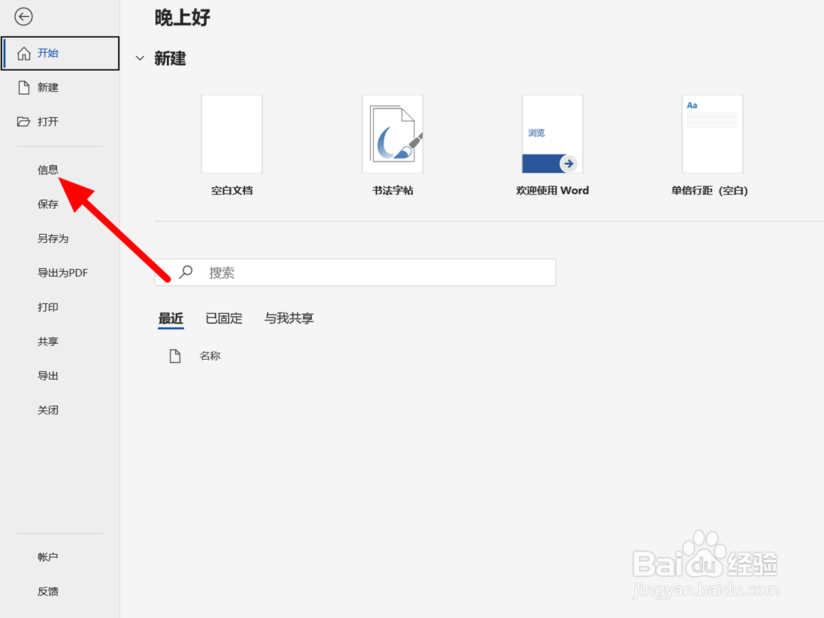This screenshot has width=824, height=618.
Task: Click the magnifier search icon
Action: (185, 273)
